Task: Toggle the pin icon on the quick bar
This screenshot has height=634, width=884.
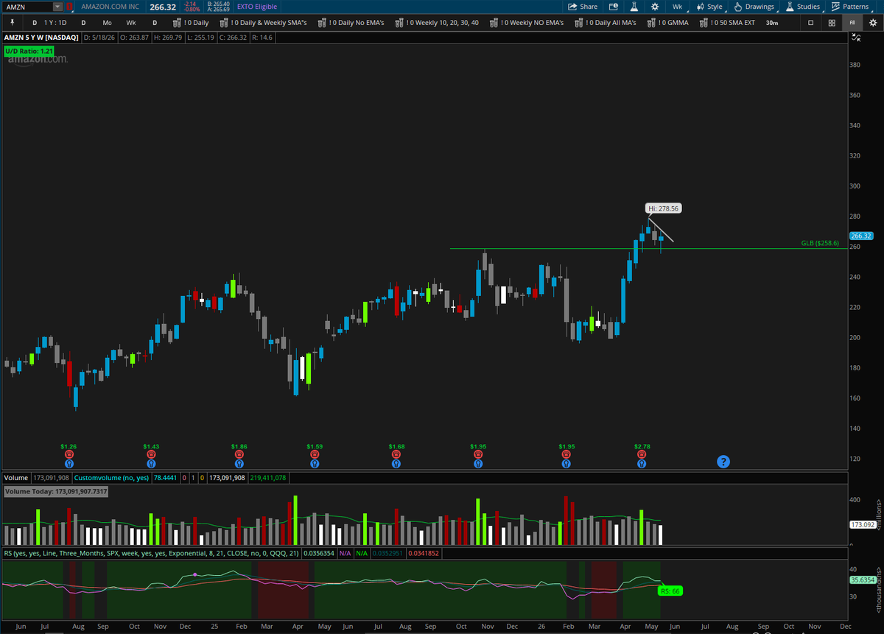Action: pyautogui.click(x=11, y=23)
